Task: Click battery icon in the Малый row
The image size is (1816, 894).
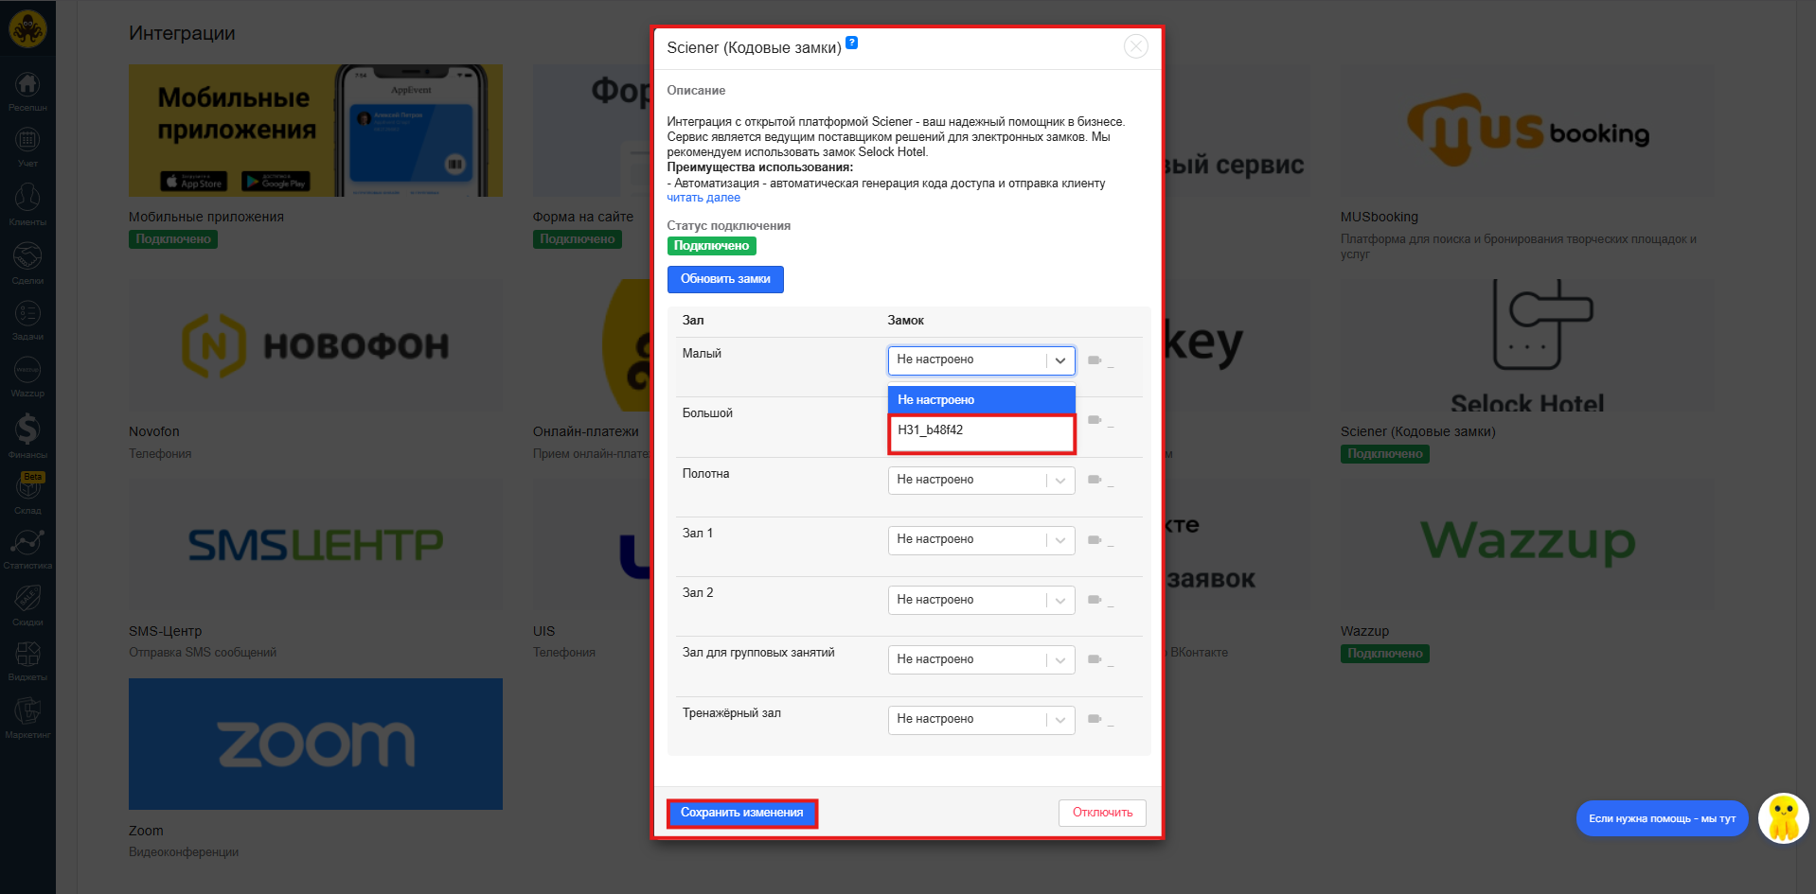Action: (1095, 360)
